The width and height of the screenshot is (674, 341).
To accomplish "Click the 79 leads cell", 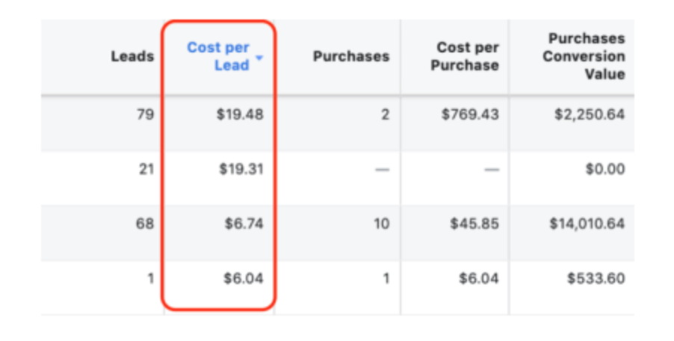I will [x=145, y=116].
